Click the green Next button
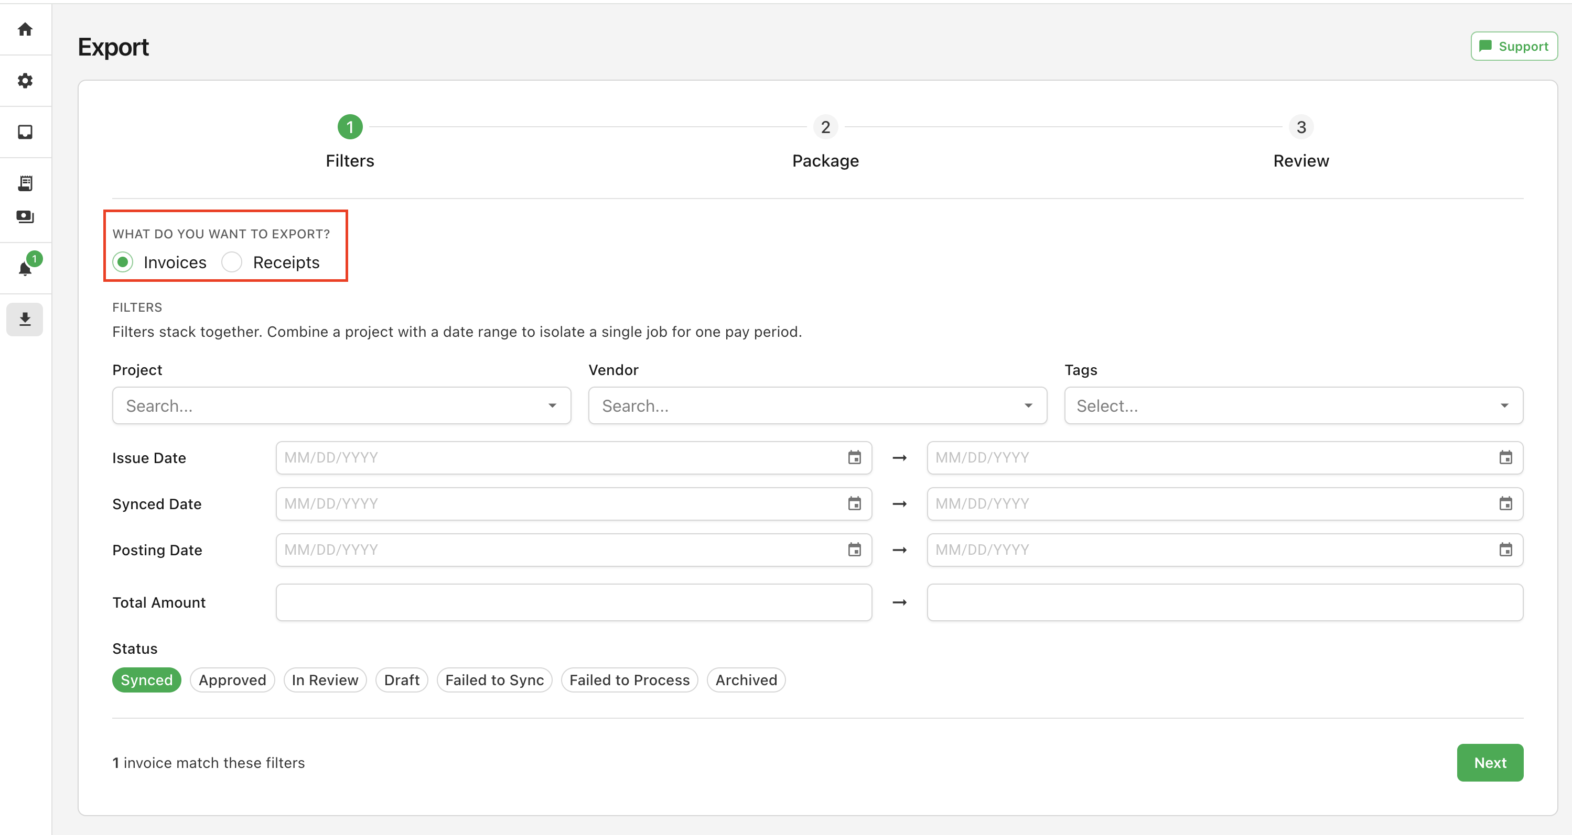This screenshot has height=835, width=1572. (1490, 763)
